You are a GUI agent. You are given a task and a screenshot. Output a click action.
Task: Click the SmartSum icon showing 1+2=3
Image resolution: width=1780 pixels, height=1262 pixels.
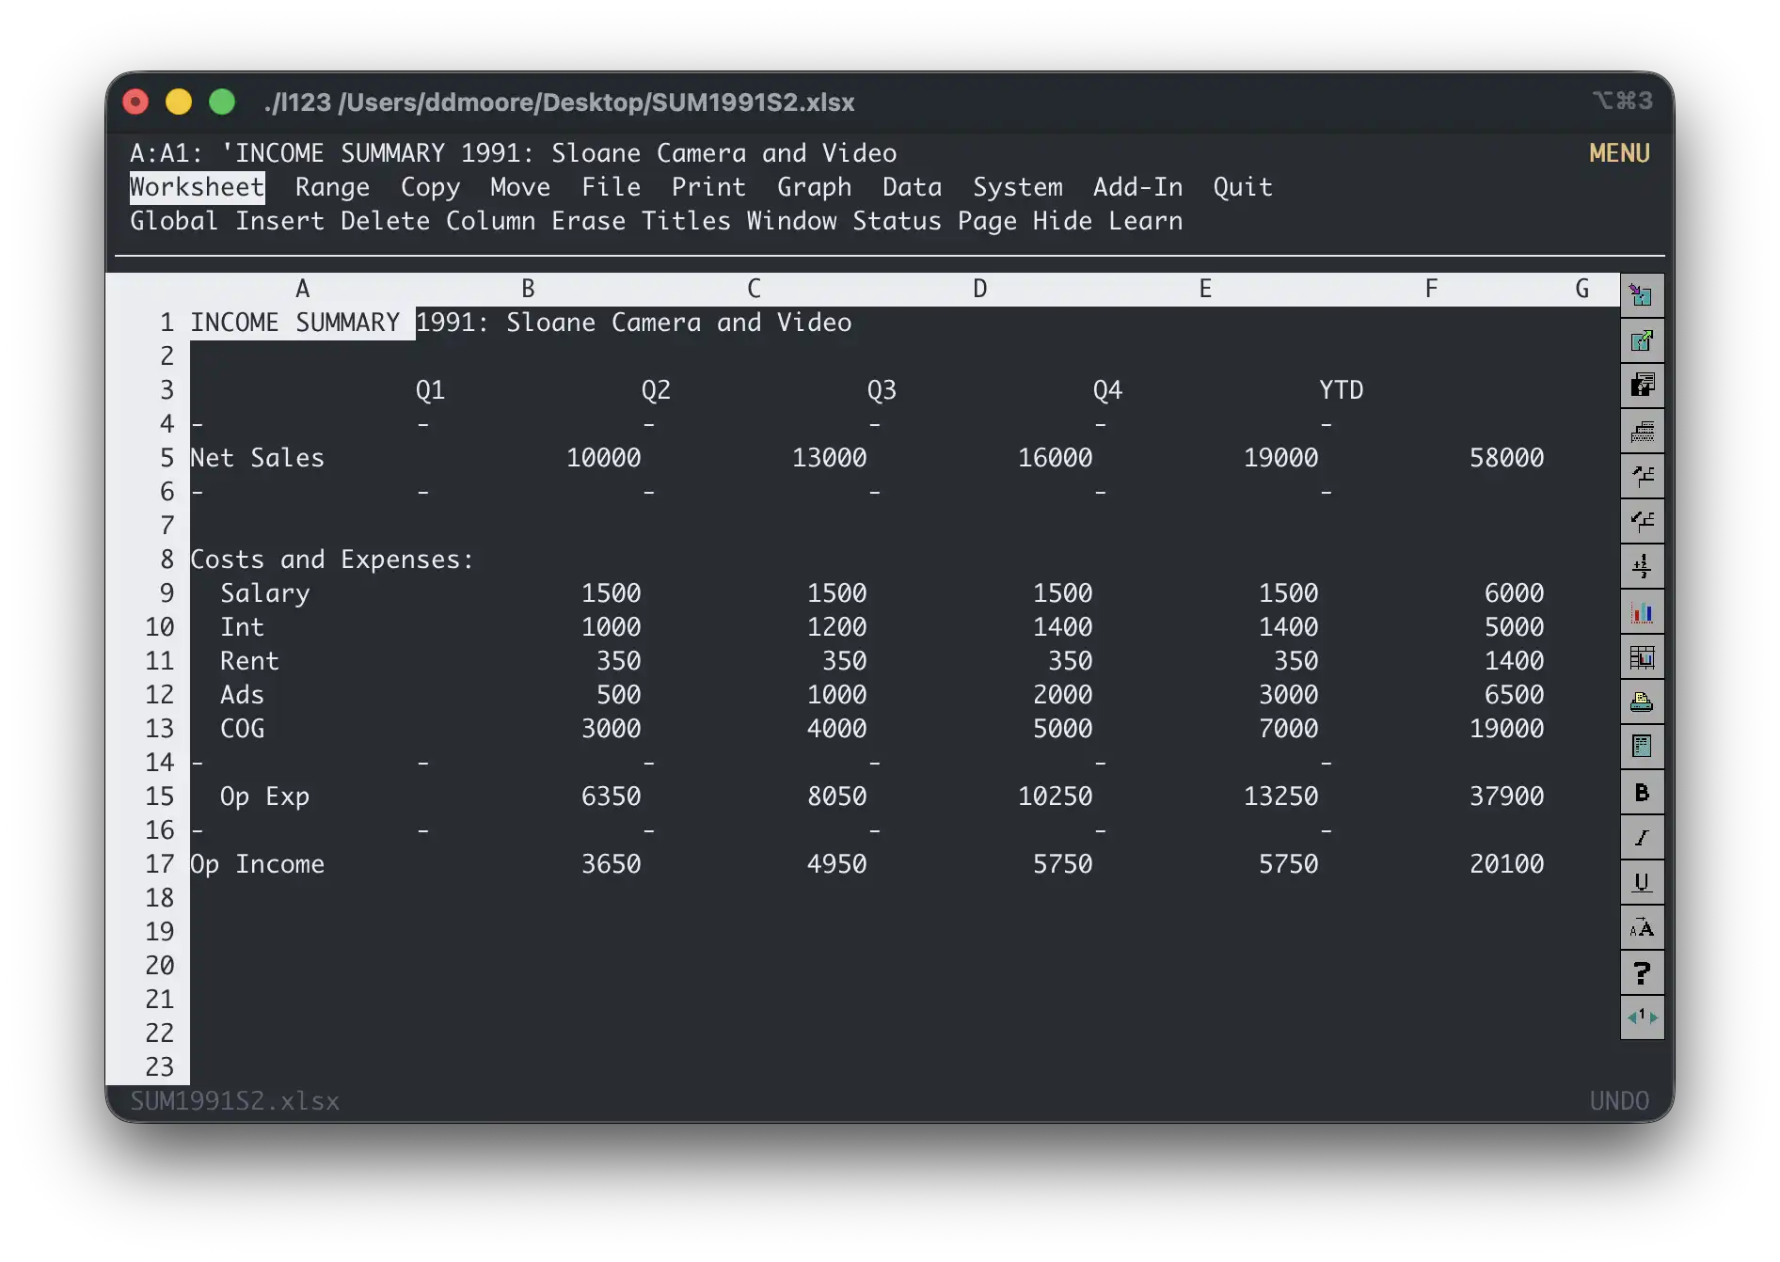[x=1642, y=567]
